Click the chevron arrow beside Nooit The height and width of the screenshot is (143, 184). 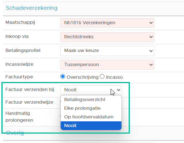(x=119, y=90)
